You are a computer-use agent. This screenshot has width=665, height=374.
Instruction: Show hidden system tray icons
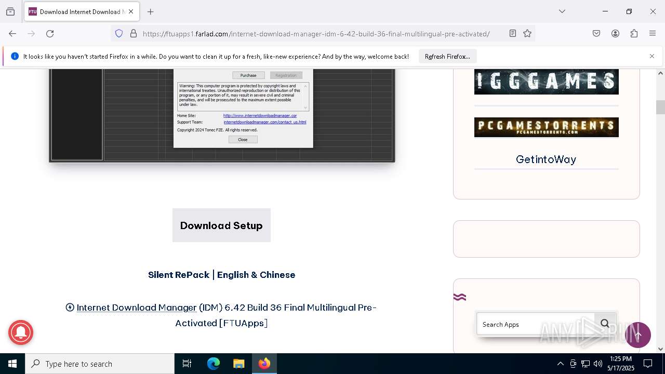pyautogui.click(x=560, y=364)
